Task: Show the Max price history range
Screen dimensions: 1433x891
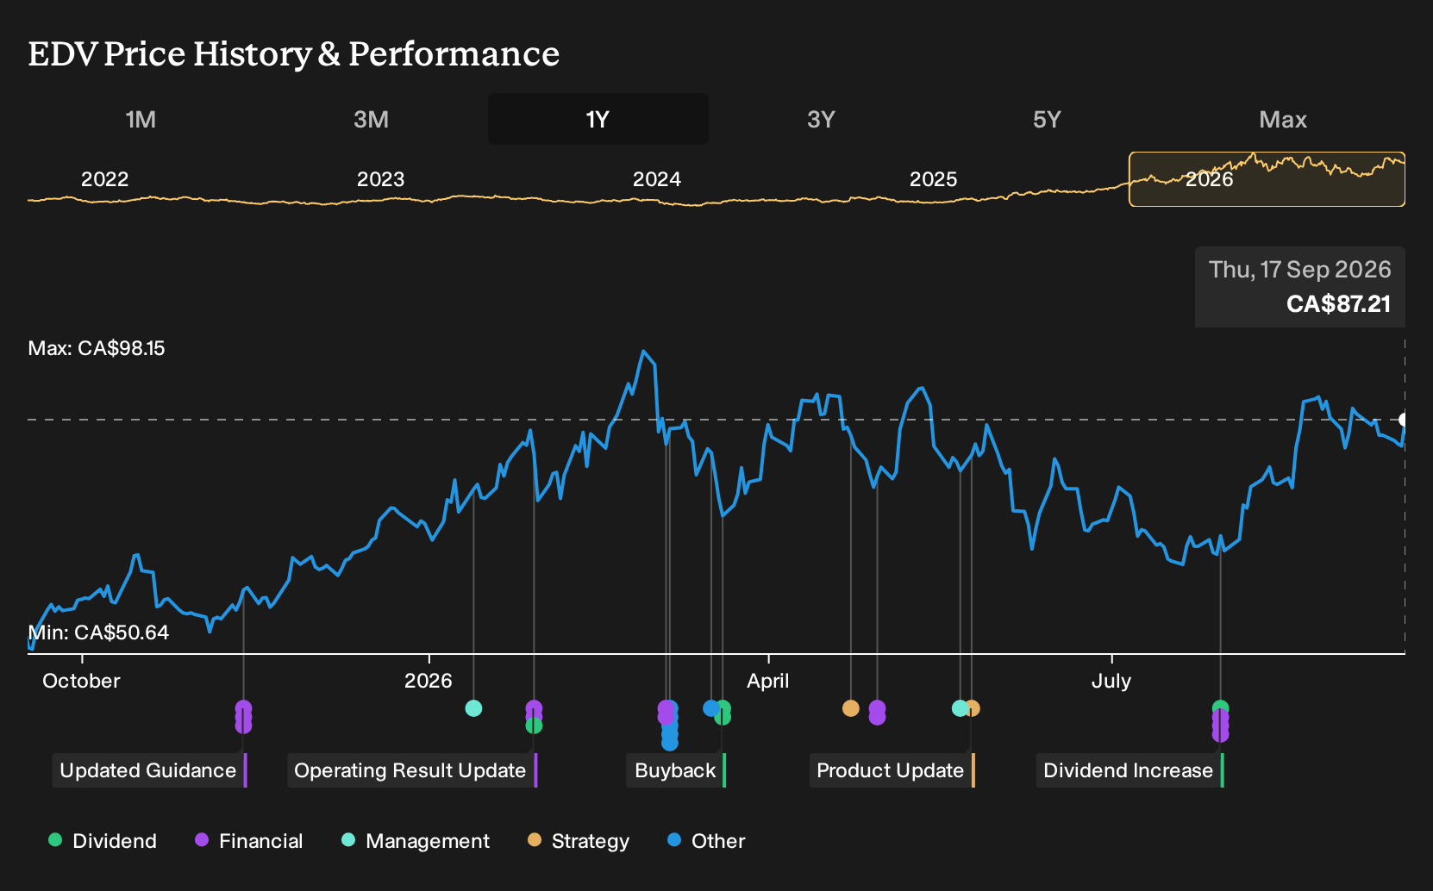Action: coord(1283,119)
